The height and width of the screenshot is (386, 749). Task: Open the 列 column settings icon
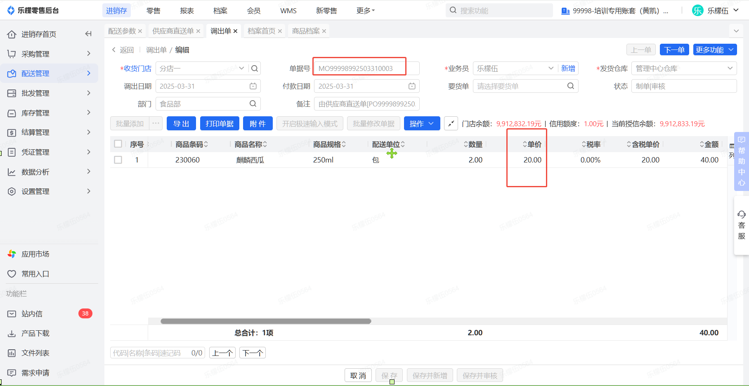click(x=732, y=151)
